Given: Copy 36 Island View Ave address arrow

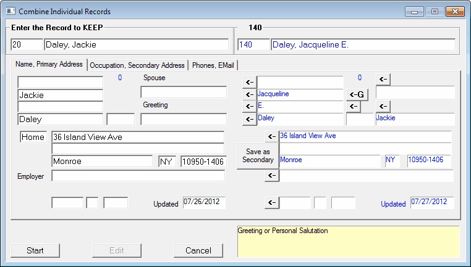Looking at the screenshot, I should (x=272, y=136).
